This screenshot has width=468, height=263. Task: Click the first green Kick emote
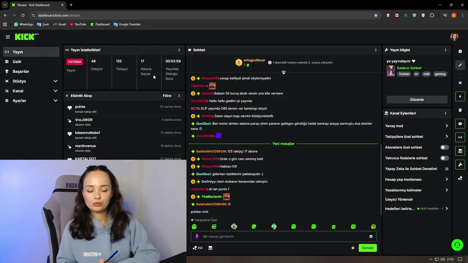[x=194, y=226]
